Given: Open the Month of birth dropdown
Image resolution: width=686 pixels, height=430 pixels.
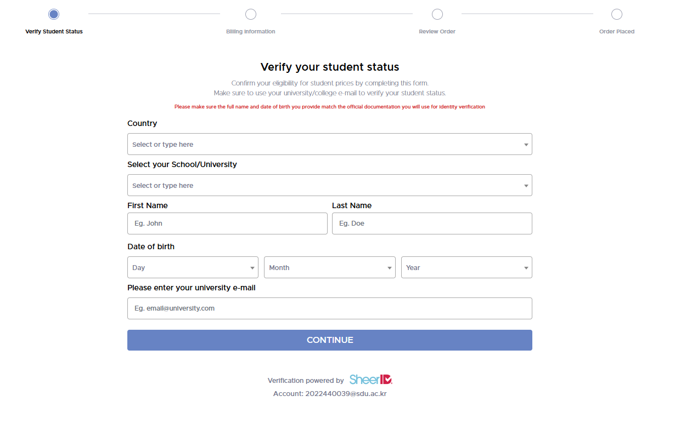Looking at the screenshot, I should 329,268.
